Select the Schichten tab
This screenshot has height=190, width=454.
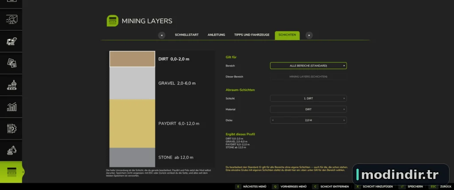click(287, 35)
